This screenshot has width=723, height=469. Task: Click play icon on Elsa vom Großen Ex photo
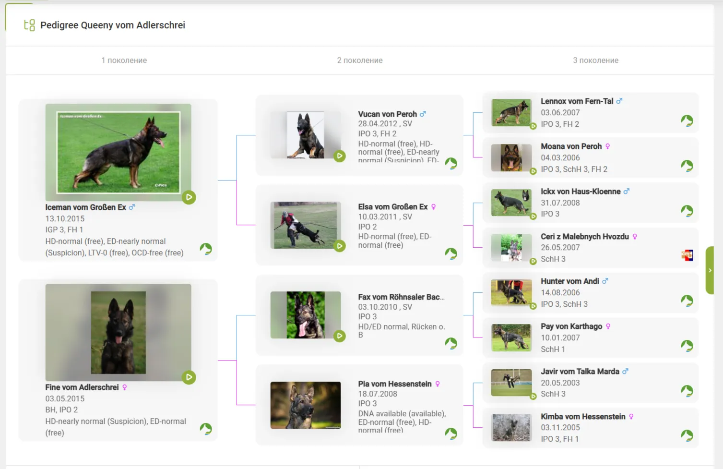(340, 246)
